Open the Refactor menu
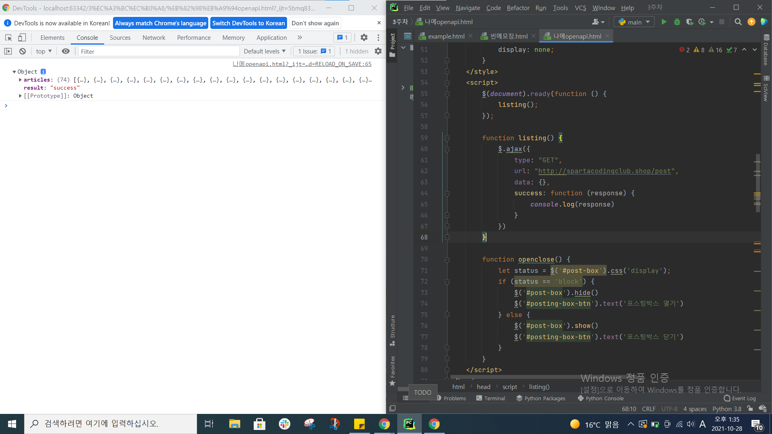 (x=518, y=8)
